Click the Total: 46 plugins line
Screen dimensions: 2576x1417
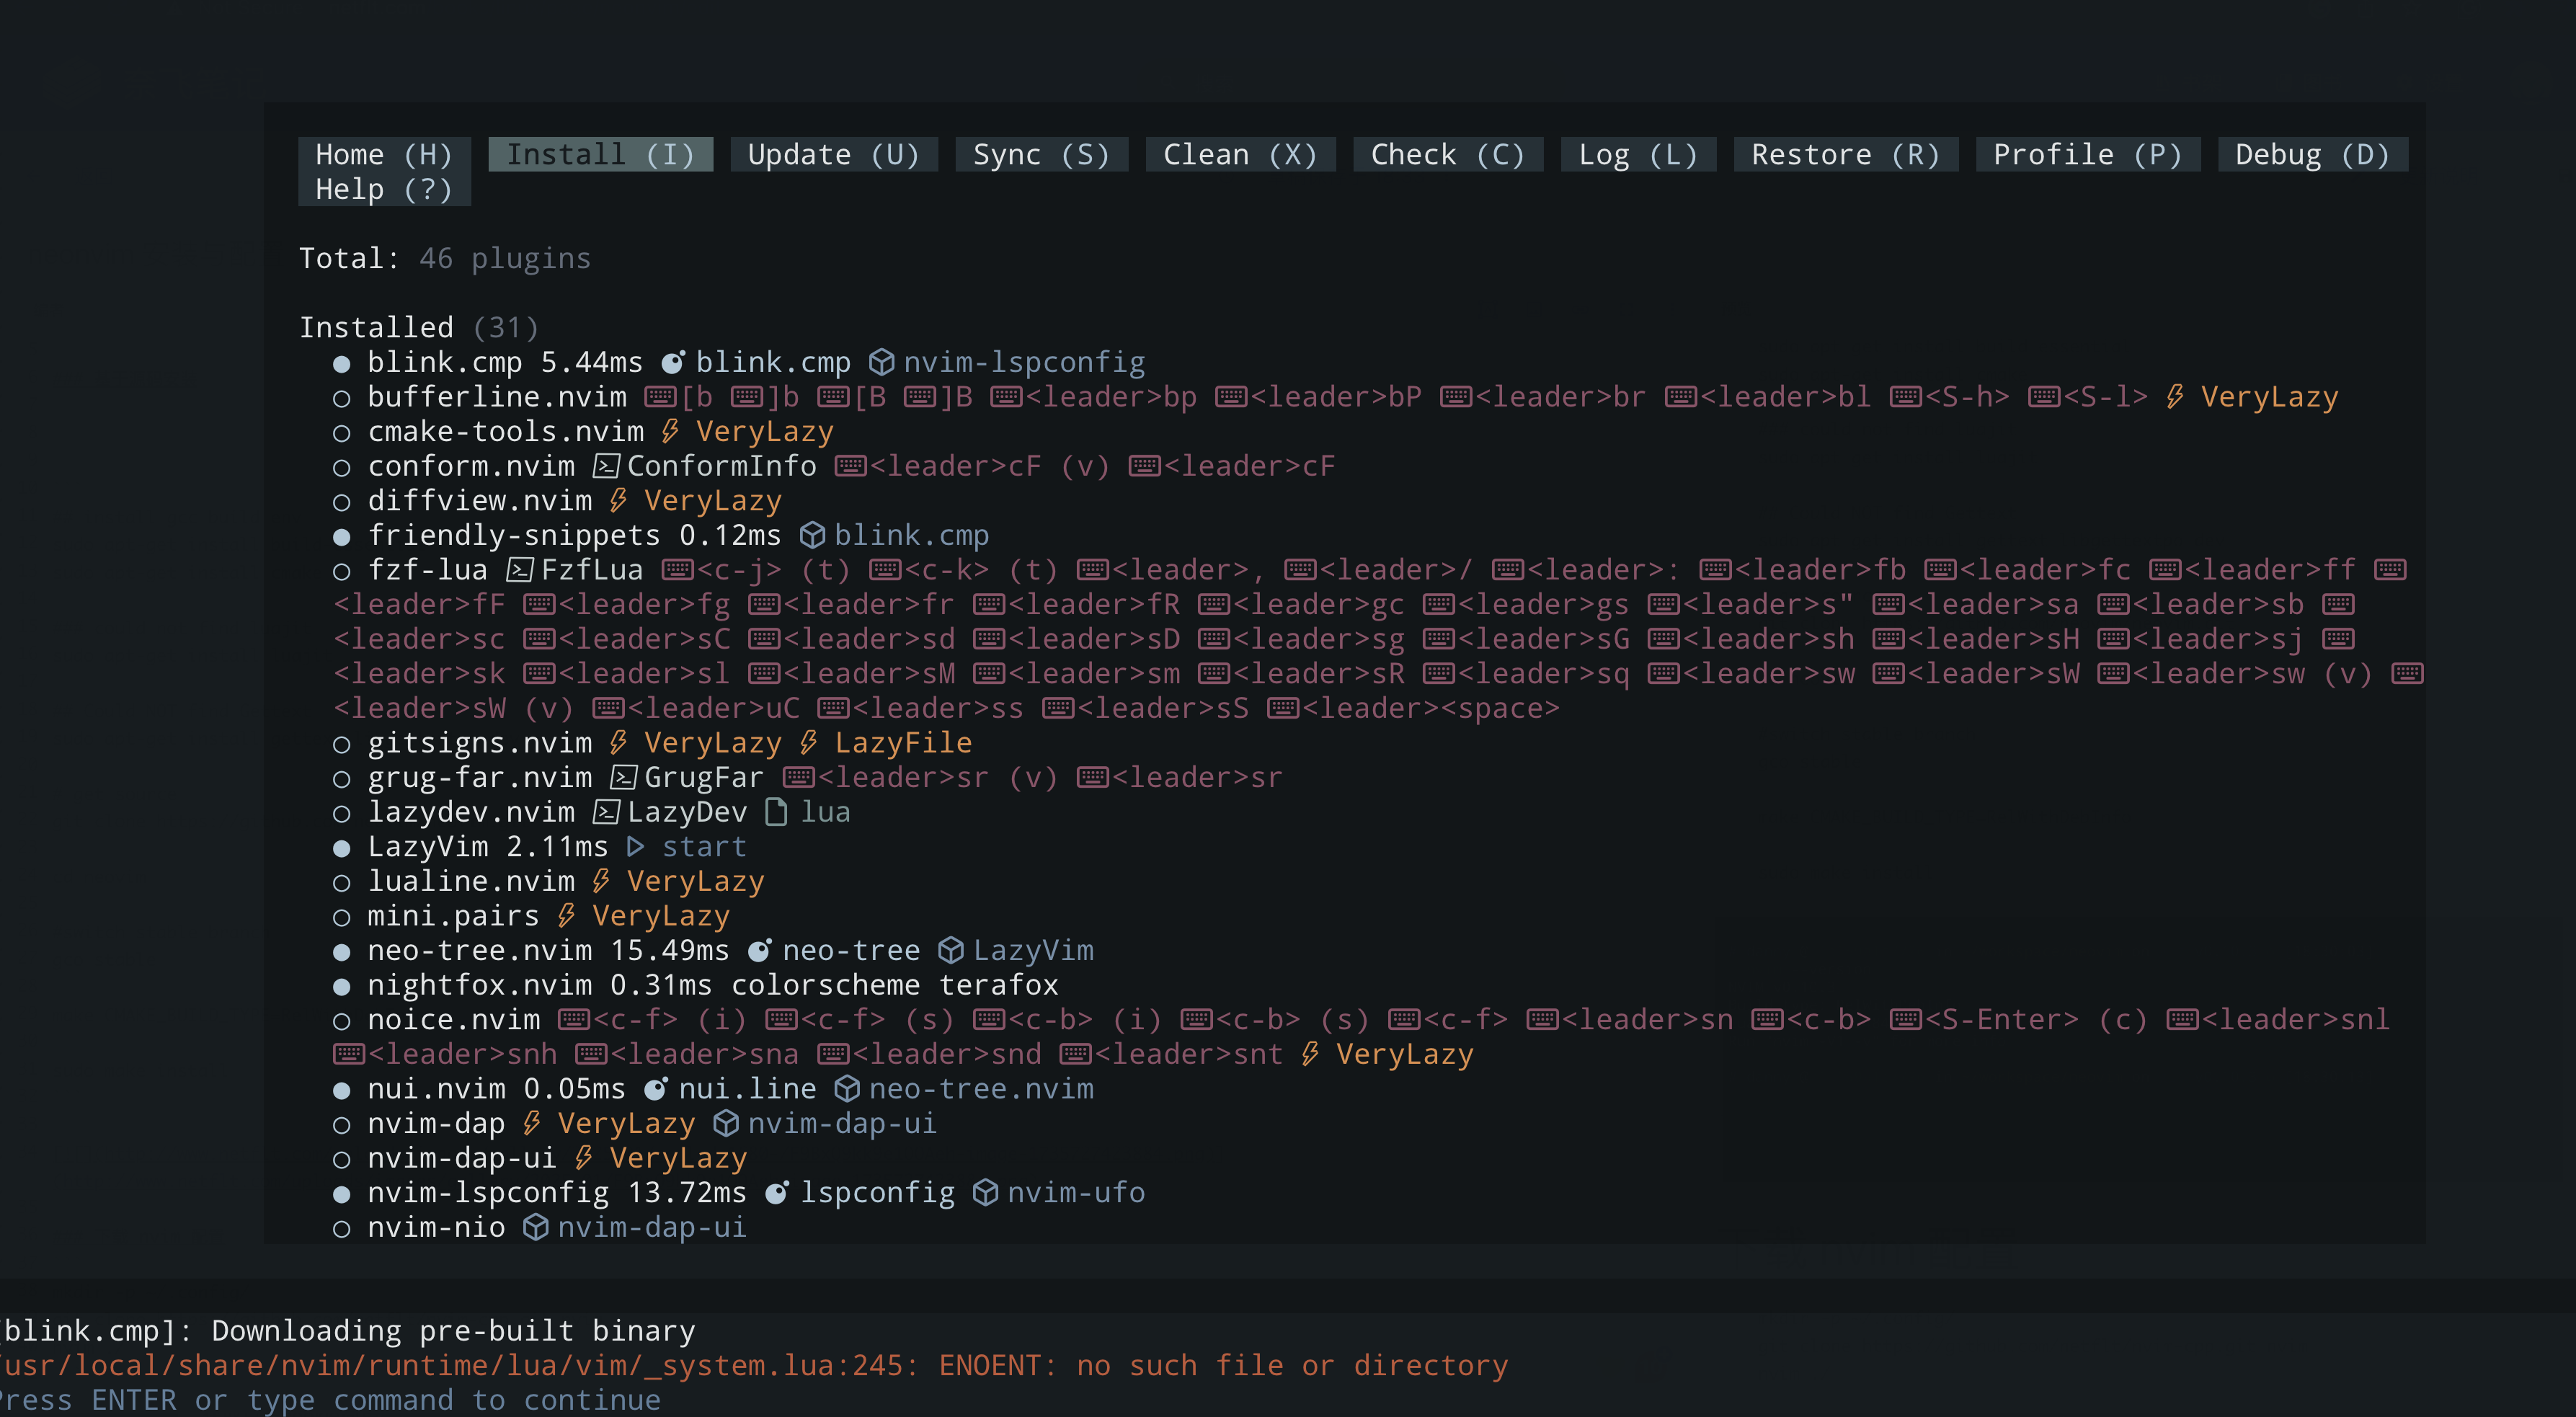[x=445, y=258]
